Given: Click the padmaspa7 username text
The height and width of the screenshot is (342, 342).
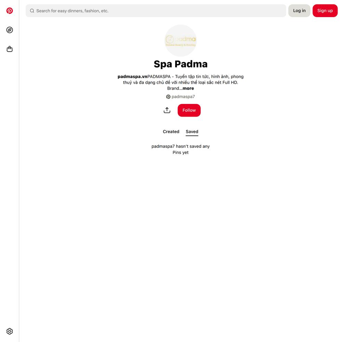Looking at the screenshot, I should tap(183, 97).
